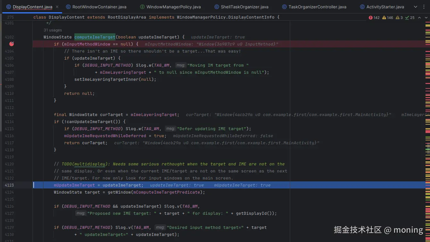Click the weak warnings count 3 icon
The image size is (430, 242).
click(x=398, y=18)
